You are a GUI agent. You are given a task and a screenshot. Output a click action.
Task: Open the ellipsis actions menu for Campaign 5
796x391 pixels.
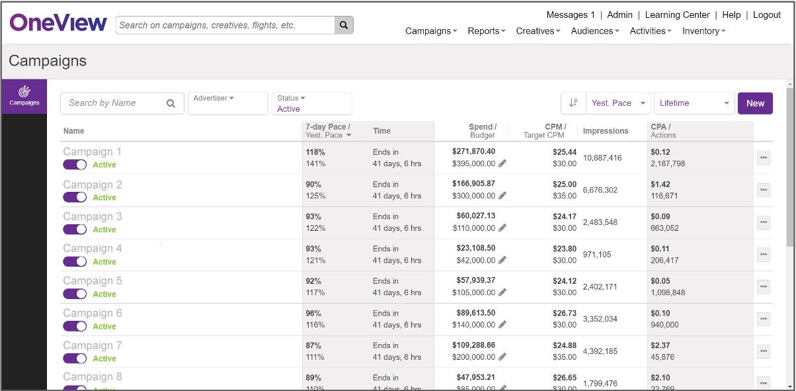763,286
